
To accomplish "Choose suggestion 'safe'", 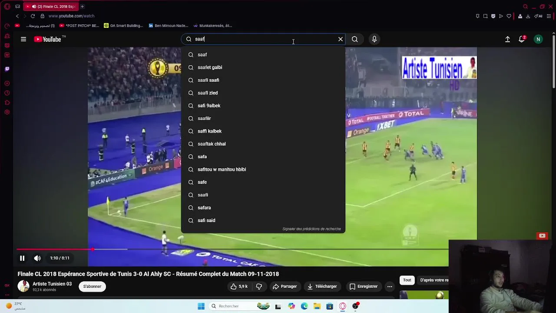I will [x=263, y=182].
